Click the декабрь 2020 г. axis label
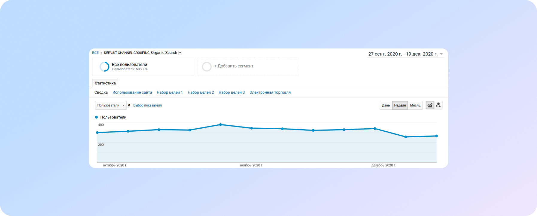Image resolution: width=537 pixels, height=216 pixels. [x=383, y=165]
